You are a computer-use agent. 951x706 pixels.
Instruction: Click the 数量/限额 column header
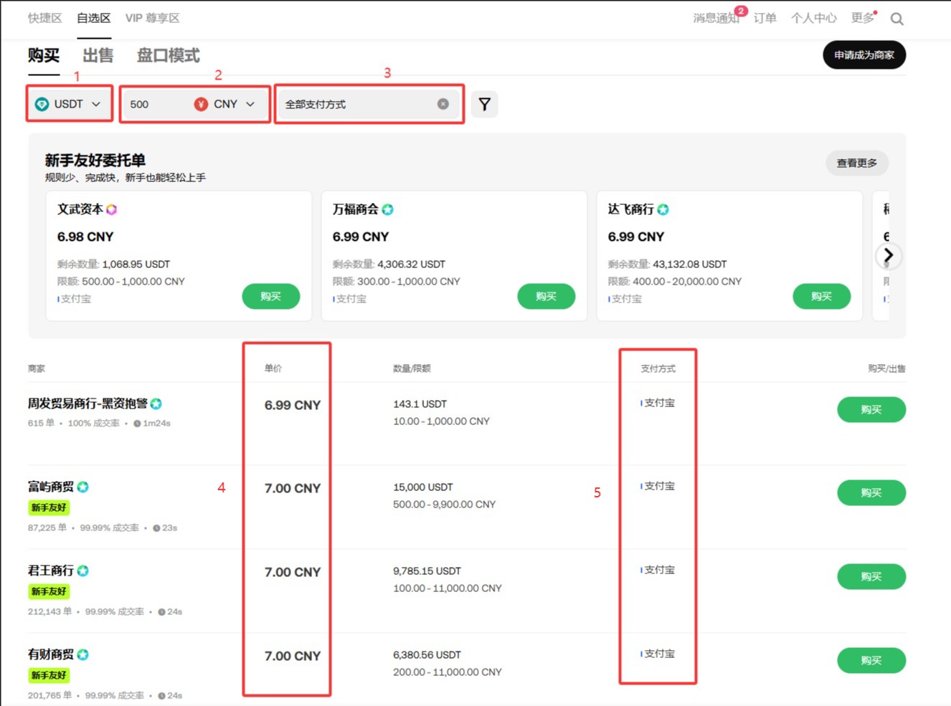[x=412, y=368]
